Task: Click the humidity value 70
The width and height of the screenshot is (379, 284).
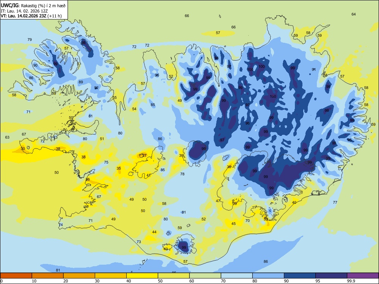Action: 247,220
